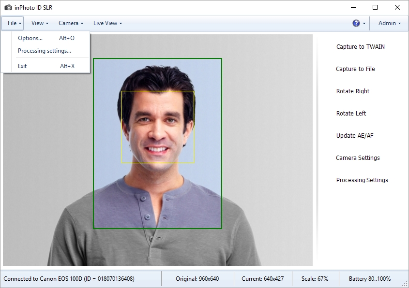Select Processing settings... menu entry
Screen dimensions: 409x288
pos(46,51)
